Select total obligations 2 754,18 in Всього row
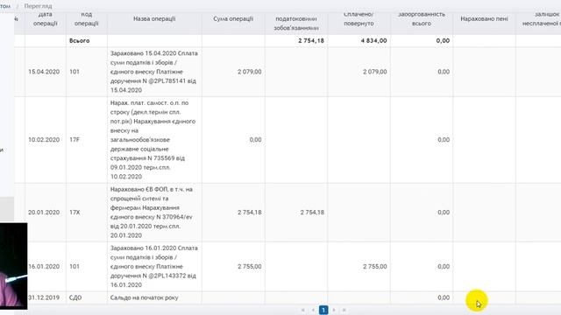Image resolution: width=561 pixels, height=315 pixels. [x=311, y=41]
